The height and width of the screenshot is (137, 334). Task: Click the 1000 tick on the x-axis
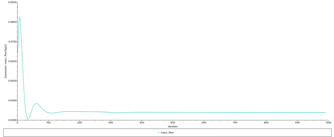328,122
